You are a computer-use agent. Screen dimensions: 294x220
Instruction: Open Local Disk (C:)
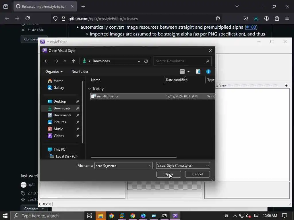[67, 156]
